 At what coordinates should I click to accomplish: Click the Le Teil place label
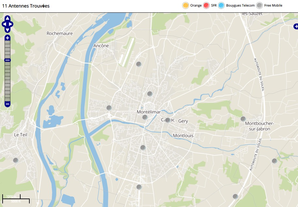(21, 135)
